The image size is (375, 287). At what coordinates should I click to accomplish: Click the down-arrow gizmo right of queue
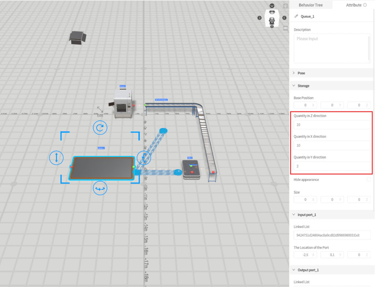pyautogui.click(x=144, y=158)
